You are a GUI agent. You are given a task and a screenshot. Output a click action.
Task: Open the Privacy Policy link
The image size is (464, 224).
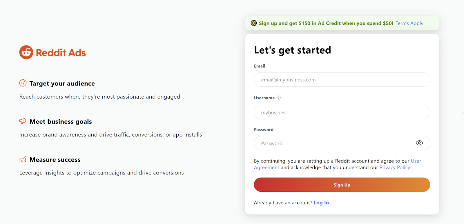pyautogui.click(x=395, y=167)
